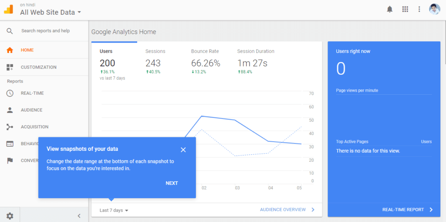Screen dimensions: 446x222
Task: Open the AUDIENCE OVERVIEW link
Action: point(283,210)
